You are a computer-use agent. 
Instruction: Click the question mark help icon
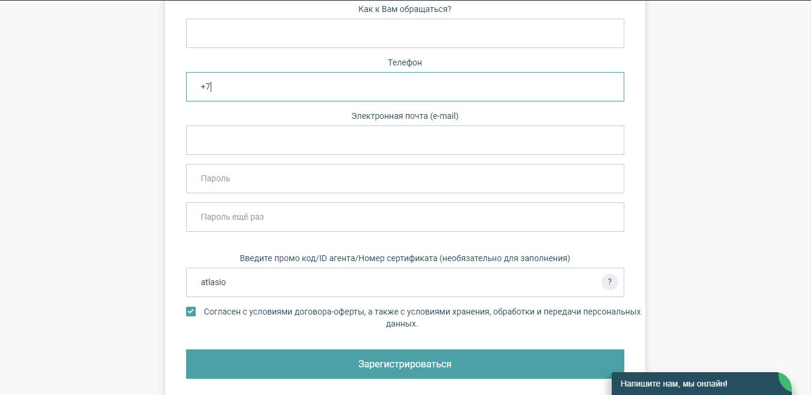point(609,282)
